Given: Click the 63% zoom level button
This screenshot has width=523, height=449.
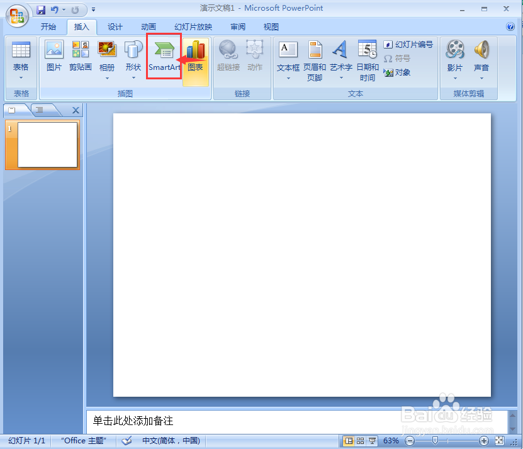Looking at the screenshot, I should point(391,441).
